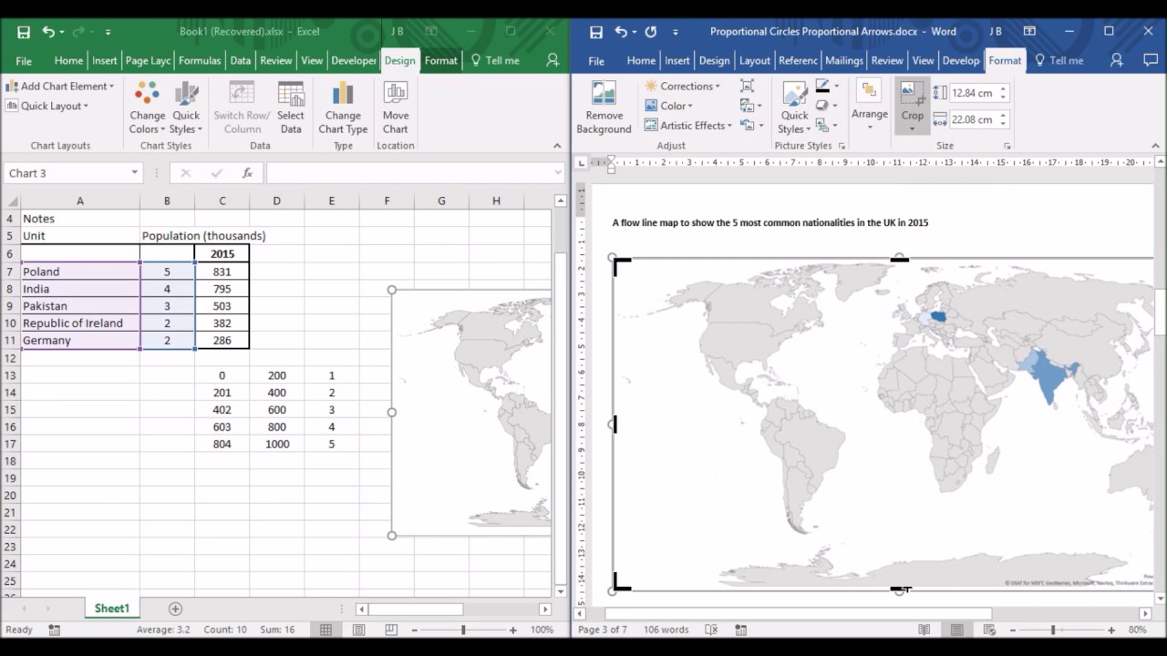This screenshot has width=1167, height=656.
Task: Open Word Format ribbon tab
Action: click(1005, 60)
